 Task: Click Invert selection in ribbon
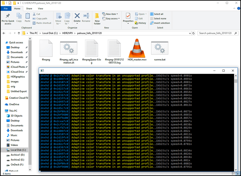160,23
